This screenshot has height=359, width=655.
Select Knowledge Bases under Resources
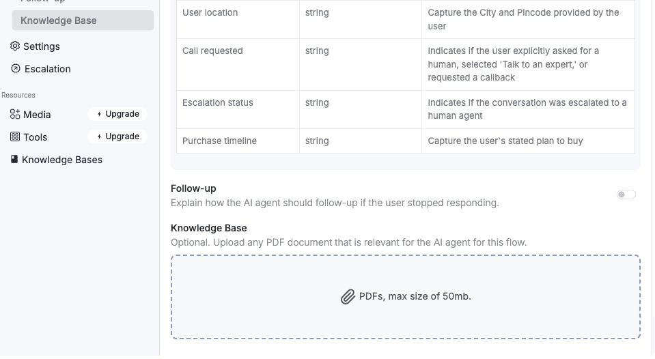tap(62, 160)
